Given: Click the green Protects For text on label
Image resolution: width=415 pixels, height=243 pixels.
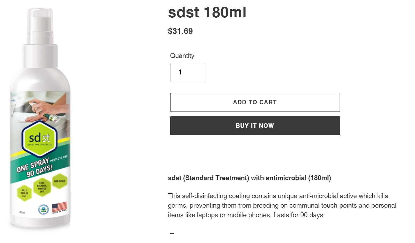Looking at the screenshot, I should [x=59, y=159].
